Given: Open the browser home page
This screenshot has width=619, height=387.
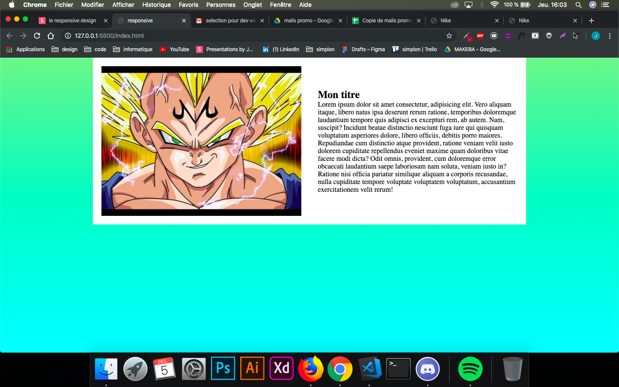Looking at the screenshot, I should click(51, 36).
